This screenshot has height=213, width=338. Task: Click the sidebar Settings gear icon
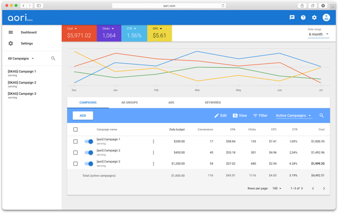[x=11, y=43]
